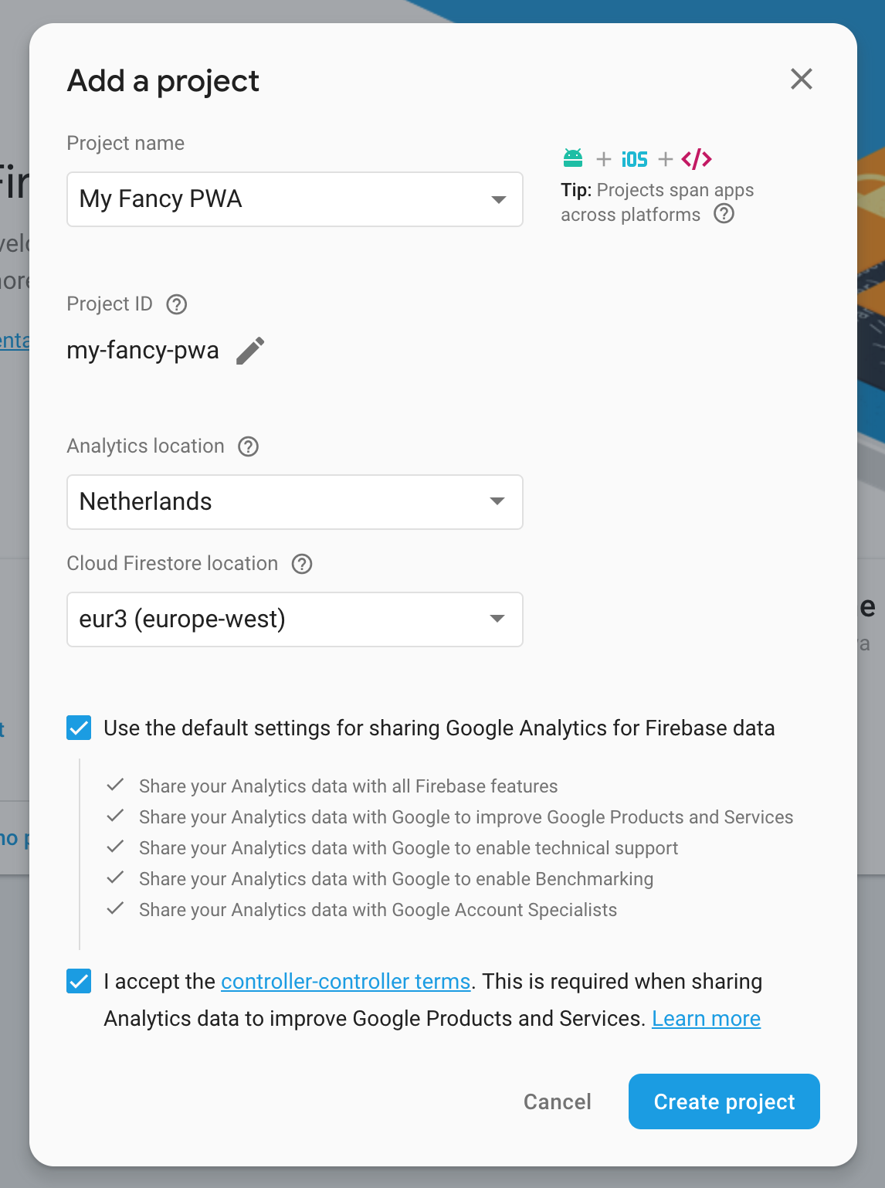Cancel the project creation
885x1188 pixels.
pyautogui.click(x=558, y=1101)
